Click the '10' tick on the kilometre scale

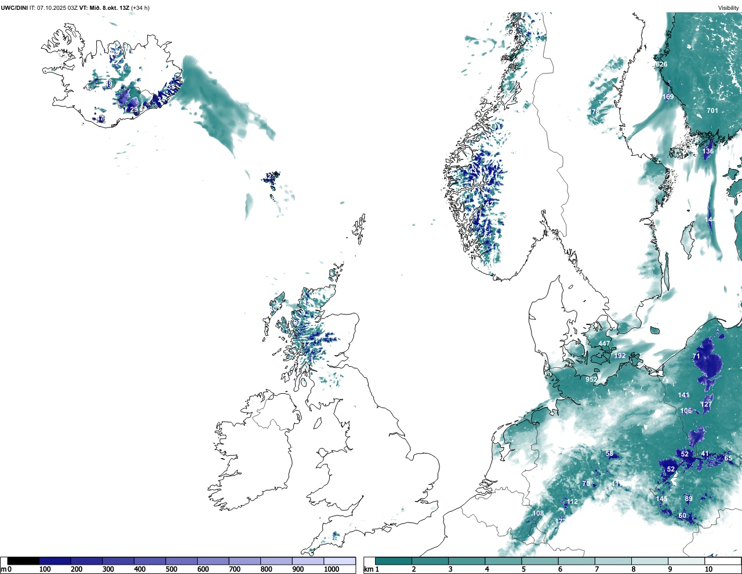pos(708,569)
